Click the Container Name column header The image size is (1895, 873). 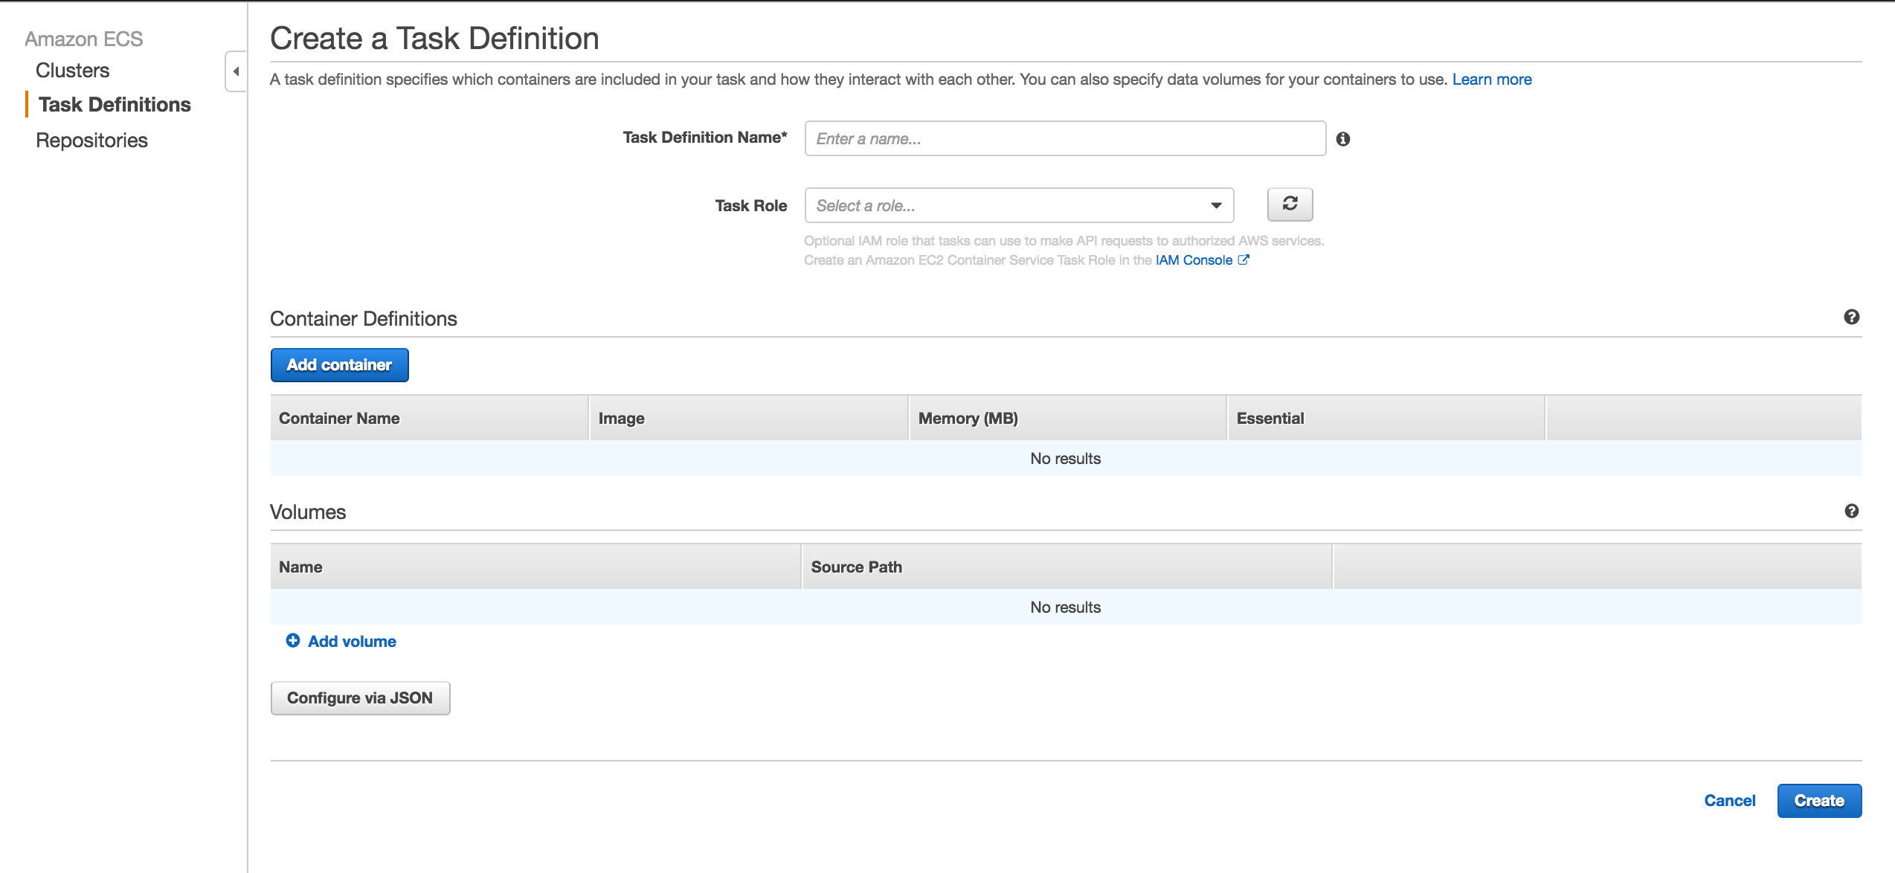[x=337, y=417]
